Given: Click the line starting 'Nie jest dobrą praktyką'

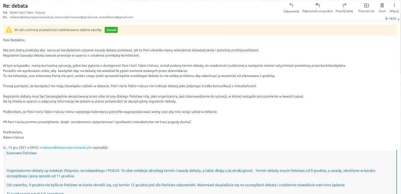Looking at the screenshot, I should coord(131,50).
